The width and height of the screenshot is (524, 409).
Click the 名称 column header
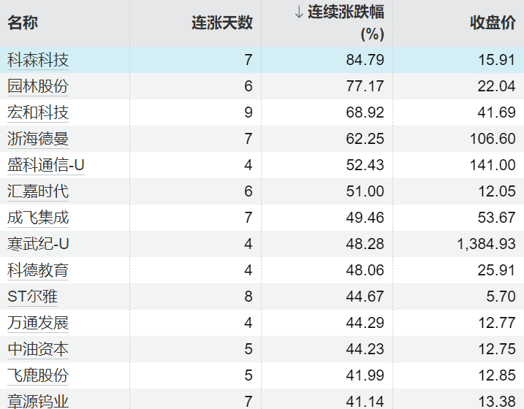click(x=23, y=23)
